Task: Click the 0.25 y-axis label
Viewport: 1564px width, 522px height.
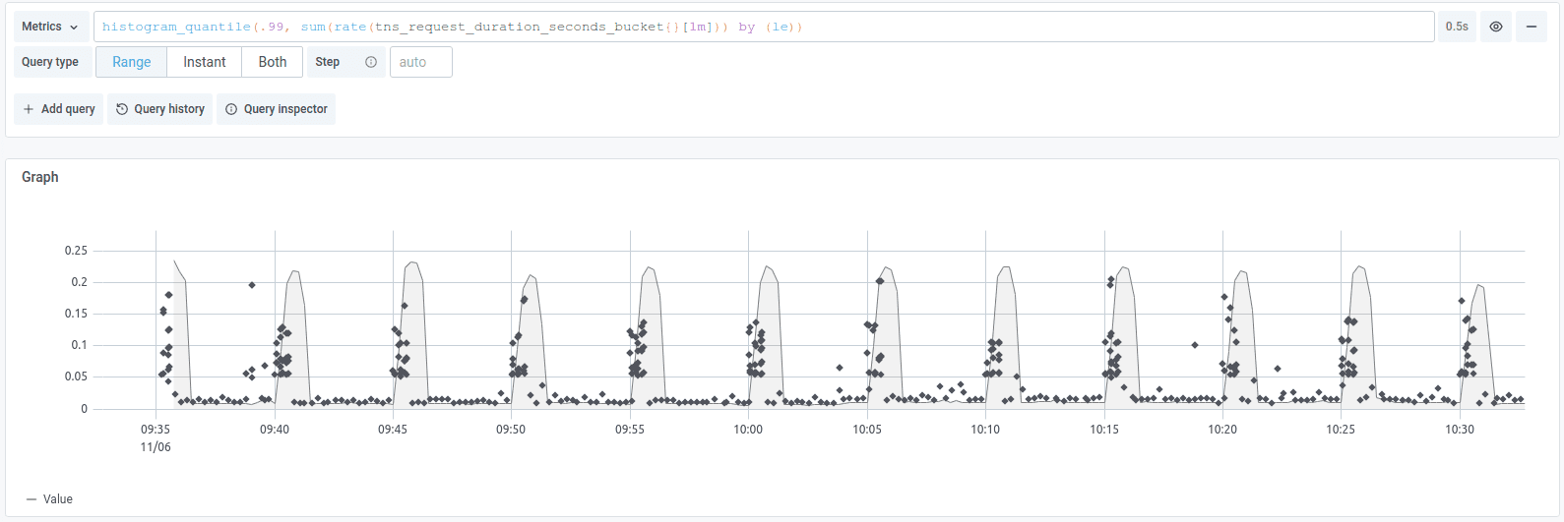Action: pos(76,251)
